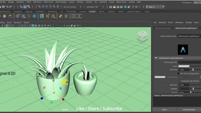Click the first snap magnet icon
Image resolution: width=201 pixels, height=113 pixels.
(x=40, y=7)
